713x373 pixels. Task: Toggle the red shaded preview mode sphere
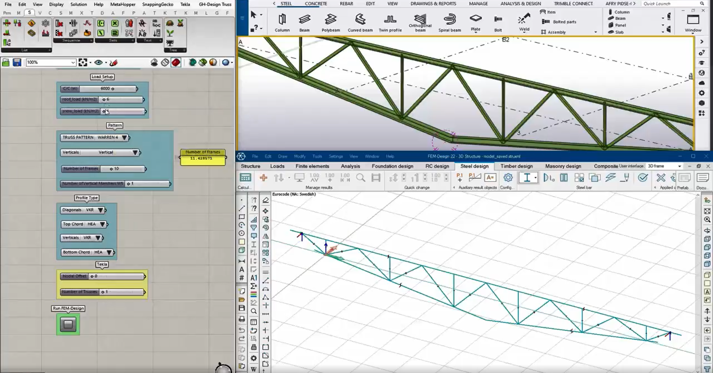coord(176,62)
